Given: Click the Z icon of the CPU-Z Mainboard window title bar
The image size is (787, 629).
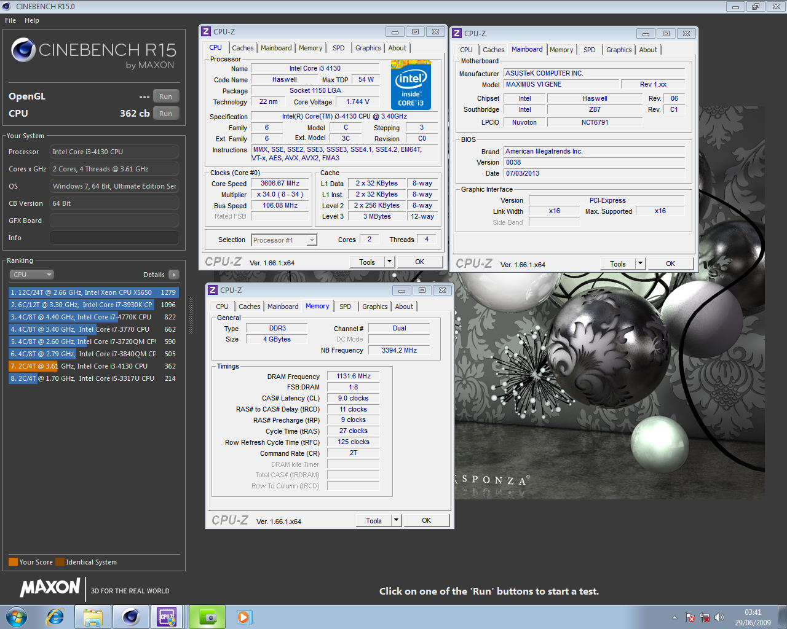Looking at the screenshot, I should (457, 33).
